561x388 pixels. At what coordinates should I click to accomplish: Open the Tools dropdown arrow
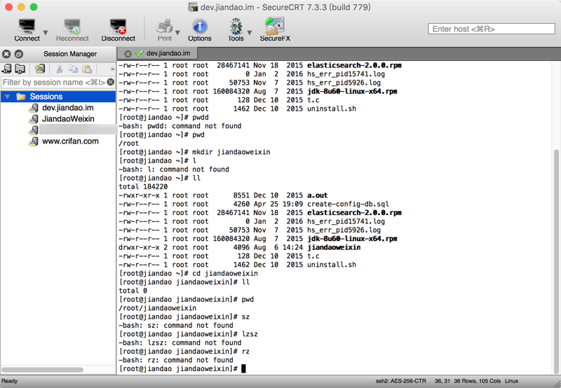250,32
